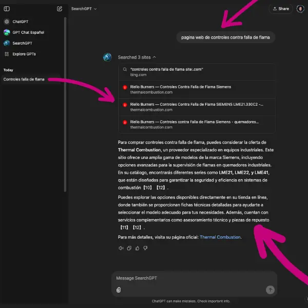Click the read aloud speaker icon
Viewport: 308px width, 308px height.
click(121, 248)
